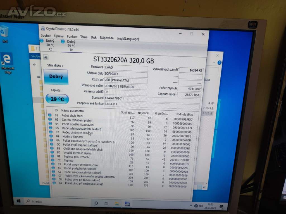The width and height of the screenshot is (286, 214).
Task: Click status icon of Hodin v činnosti row
Action: pyautogui.click(x=51, y=136)
